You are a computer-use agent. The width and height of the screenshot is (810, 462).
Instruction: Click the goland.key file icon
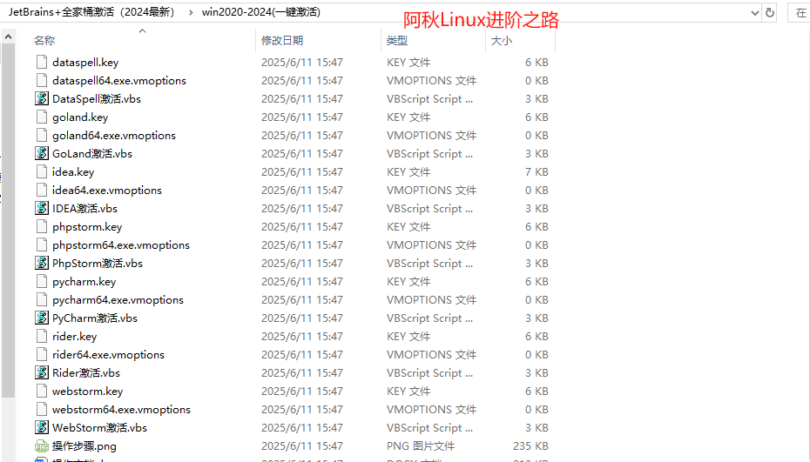pos(42,117)
